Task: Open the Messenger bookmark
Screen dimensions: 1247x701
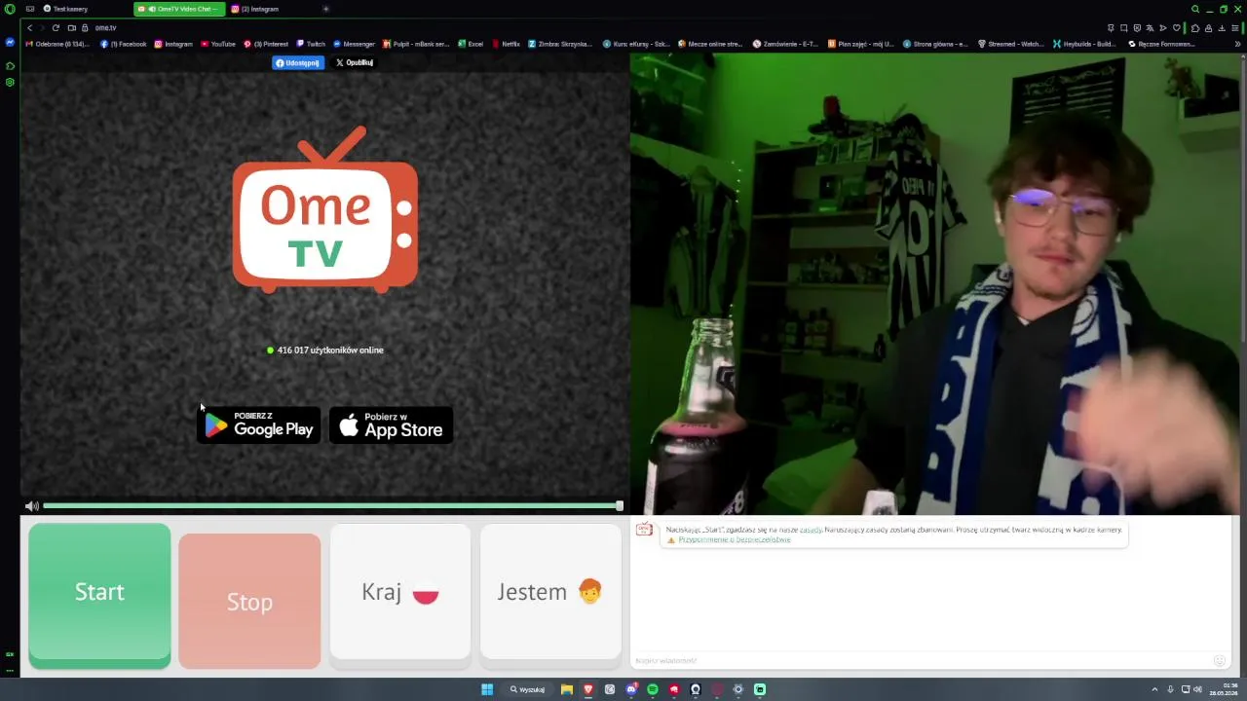Action: 354,44
